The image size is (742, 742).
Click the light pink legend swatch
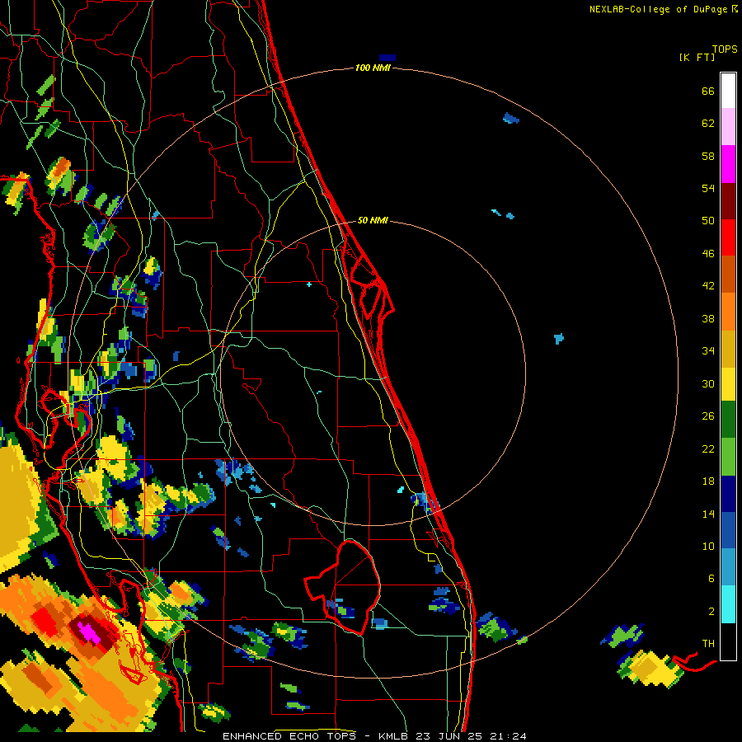pyautogui.click(x=728, y=127)
